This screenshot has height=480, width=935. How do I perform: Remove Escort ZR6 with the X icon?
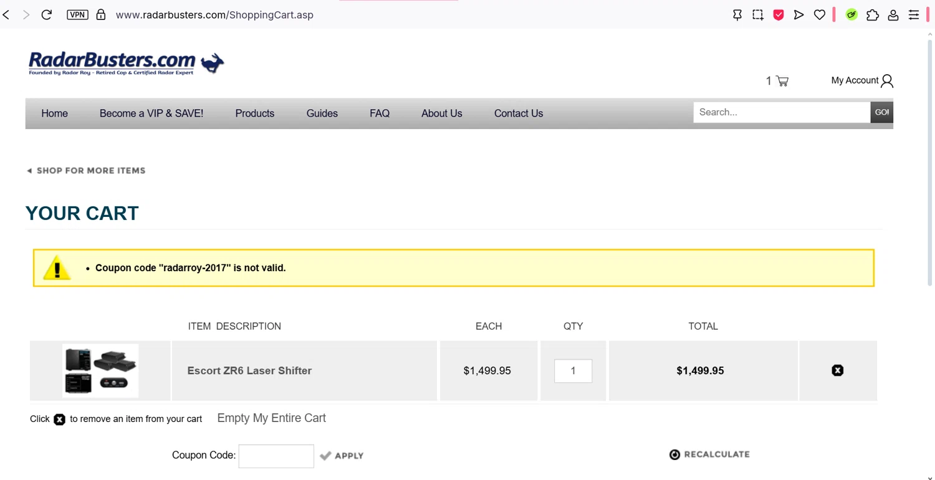(x=838, y=370)
